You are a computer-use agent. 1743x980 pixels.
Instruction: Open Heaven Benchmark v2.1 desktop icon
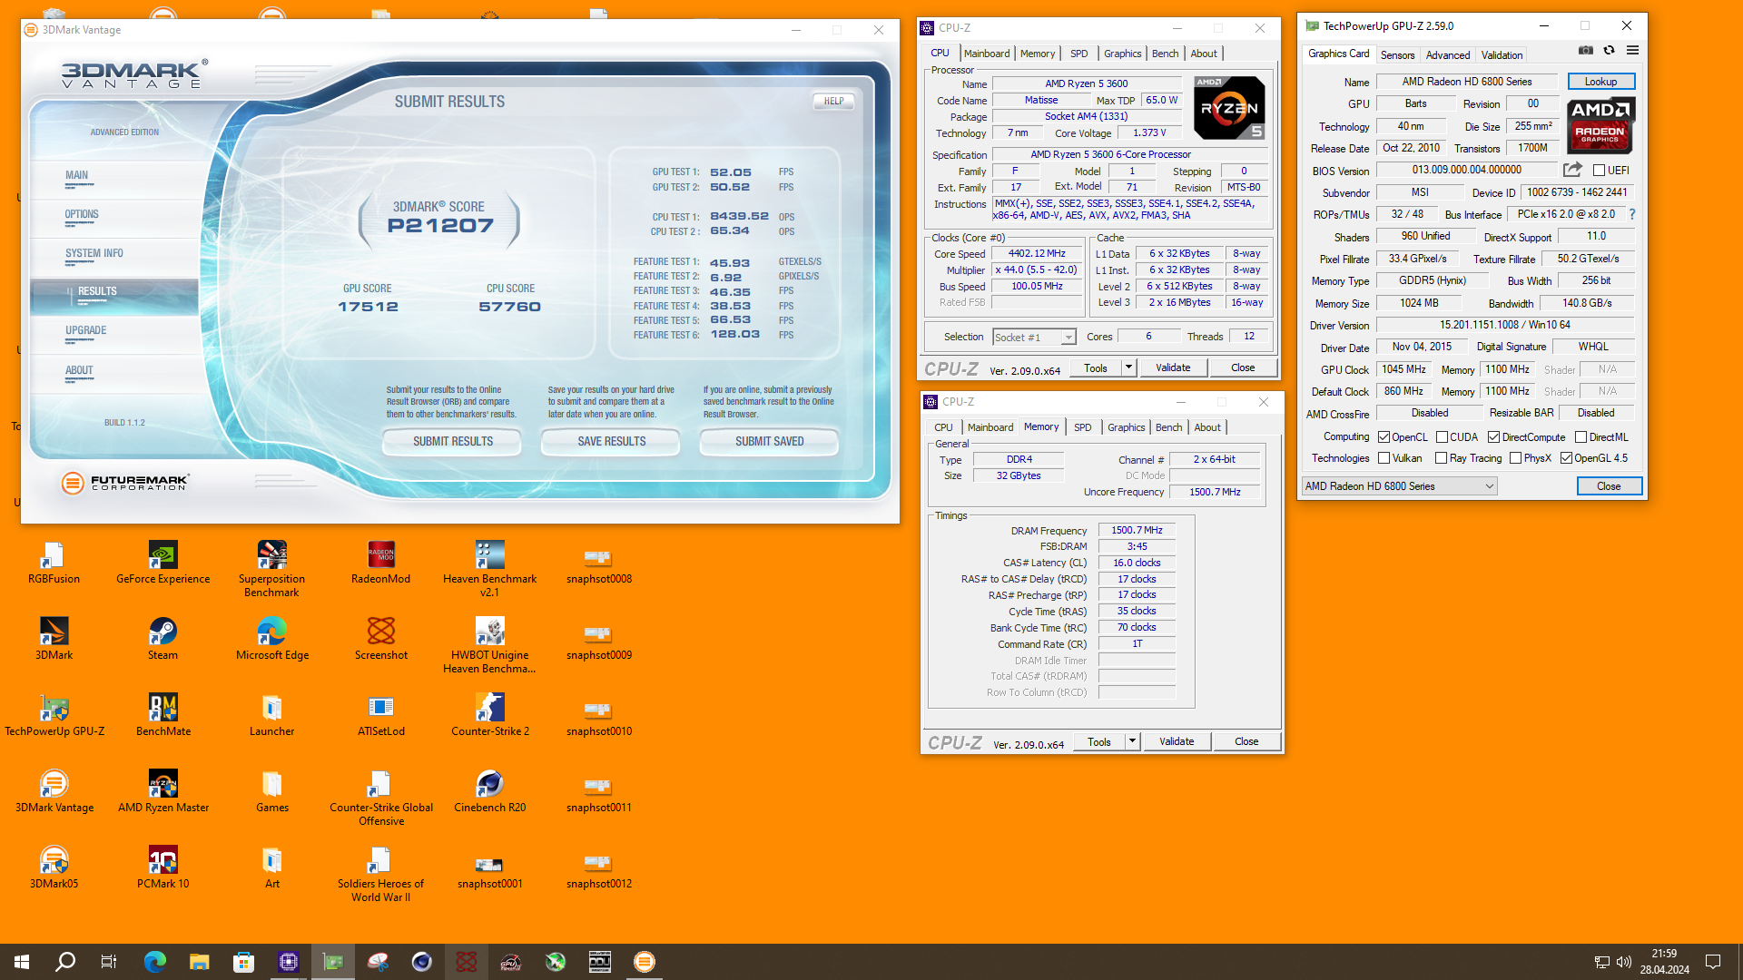(490, 570)
